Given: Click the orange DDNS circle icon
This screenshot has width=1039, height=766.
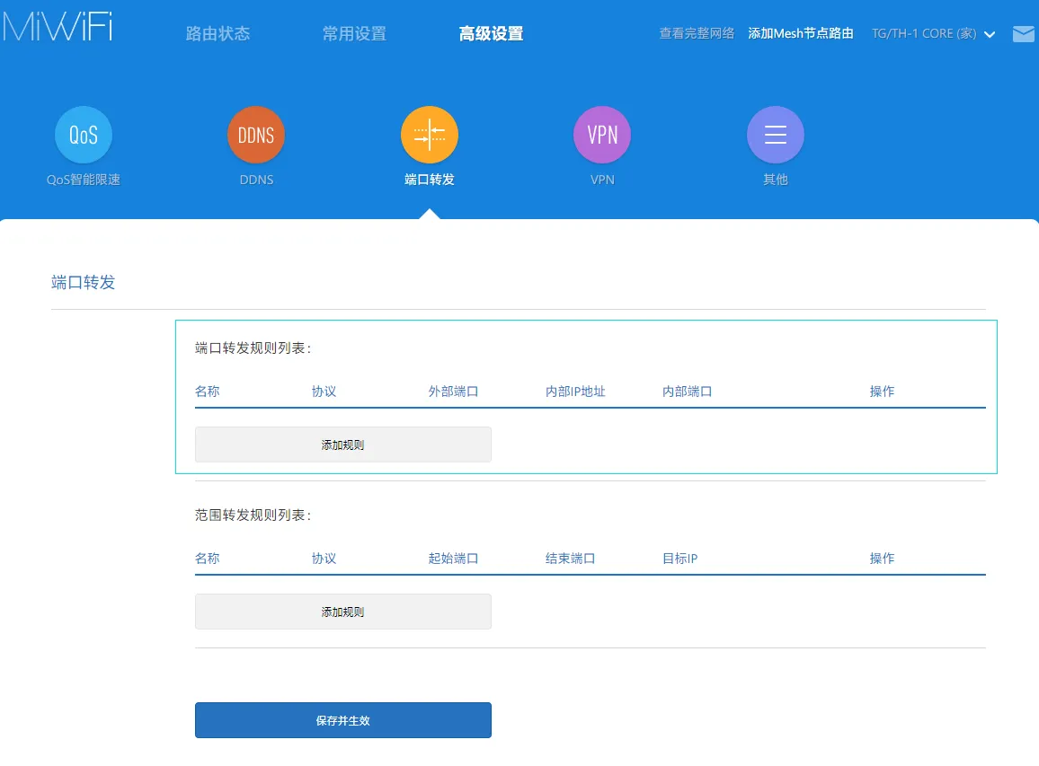Looking at the screenshot, I should (x=256, y=135).
